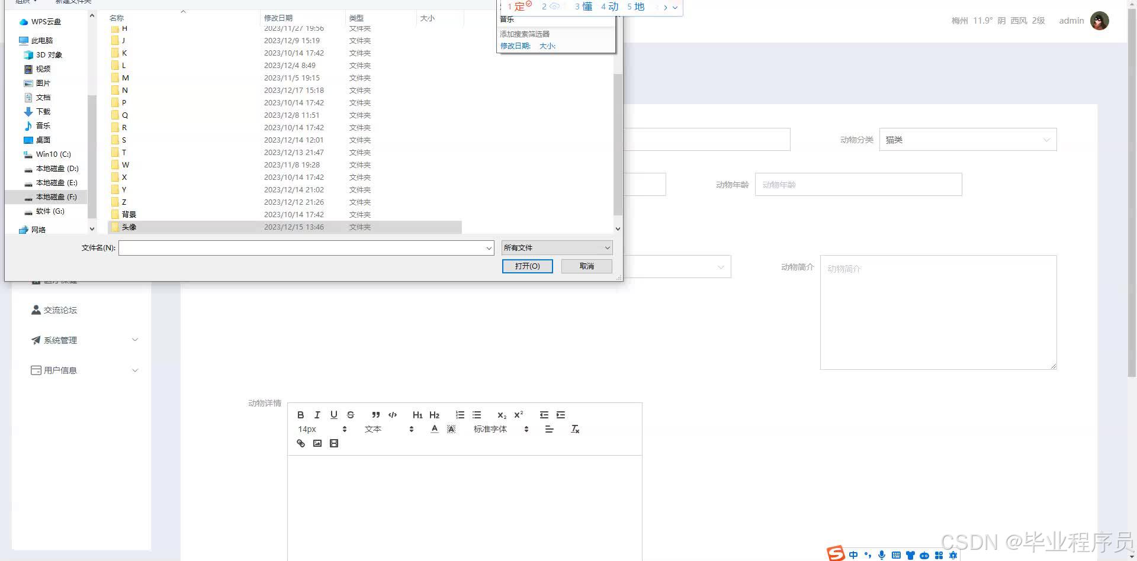The width and height of the screenshot is (1137, 561).
Task: Click the admin user avatar
Action: [x=1099, y=21]
